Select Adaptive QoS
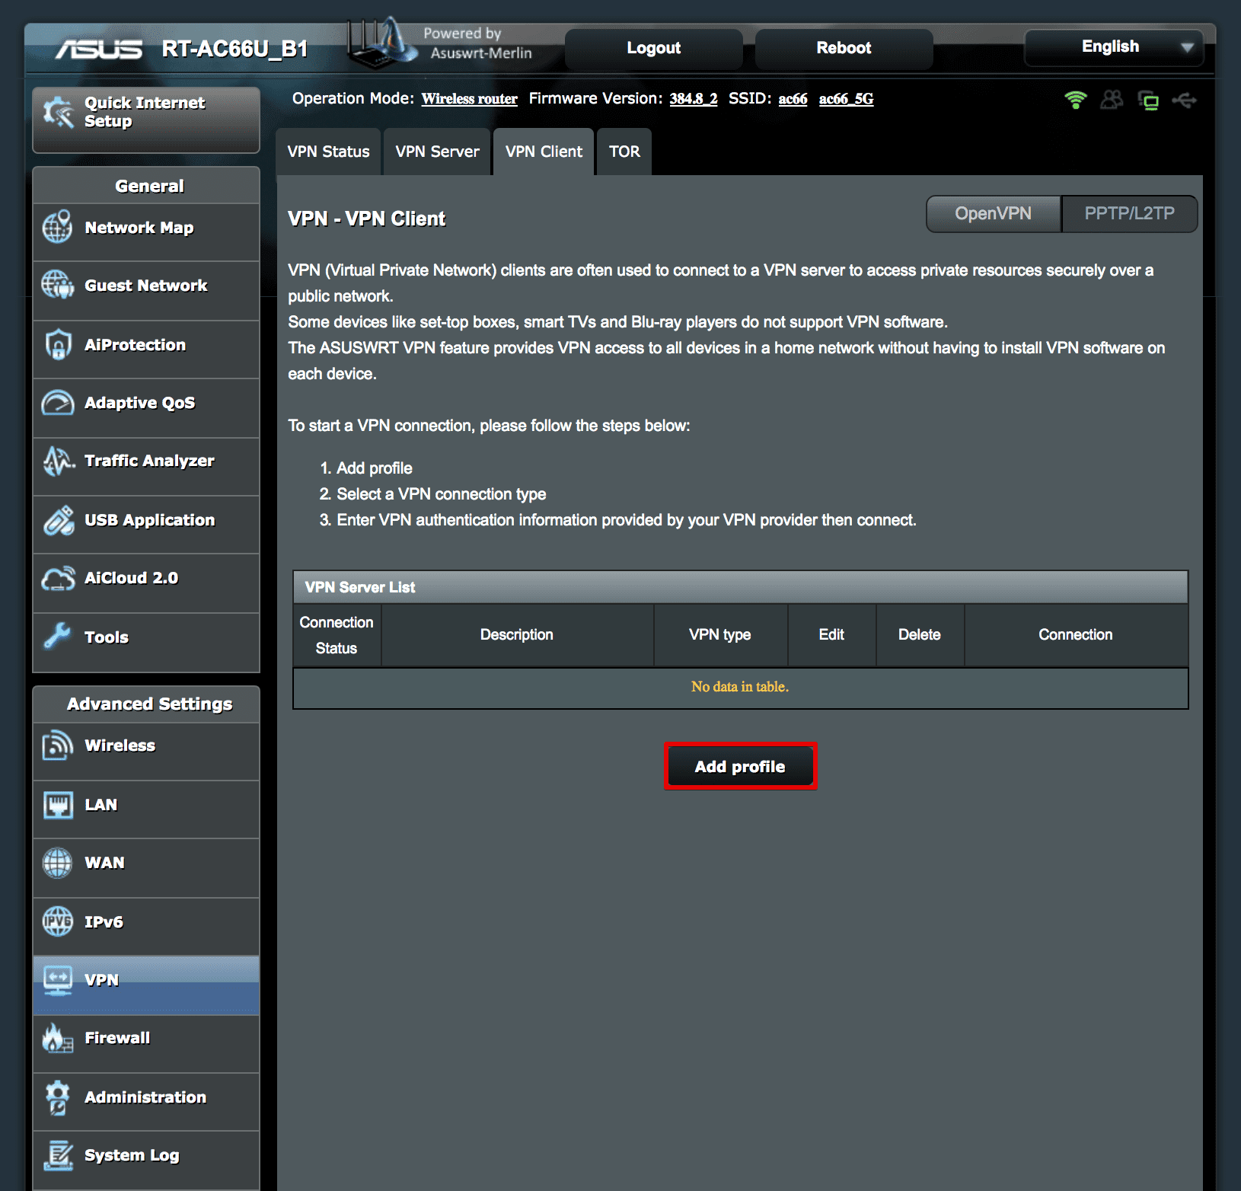The width and height of the screenshot is (1241, 1191). (x=139, y=403)
